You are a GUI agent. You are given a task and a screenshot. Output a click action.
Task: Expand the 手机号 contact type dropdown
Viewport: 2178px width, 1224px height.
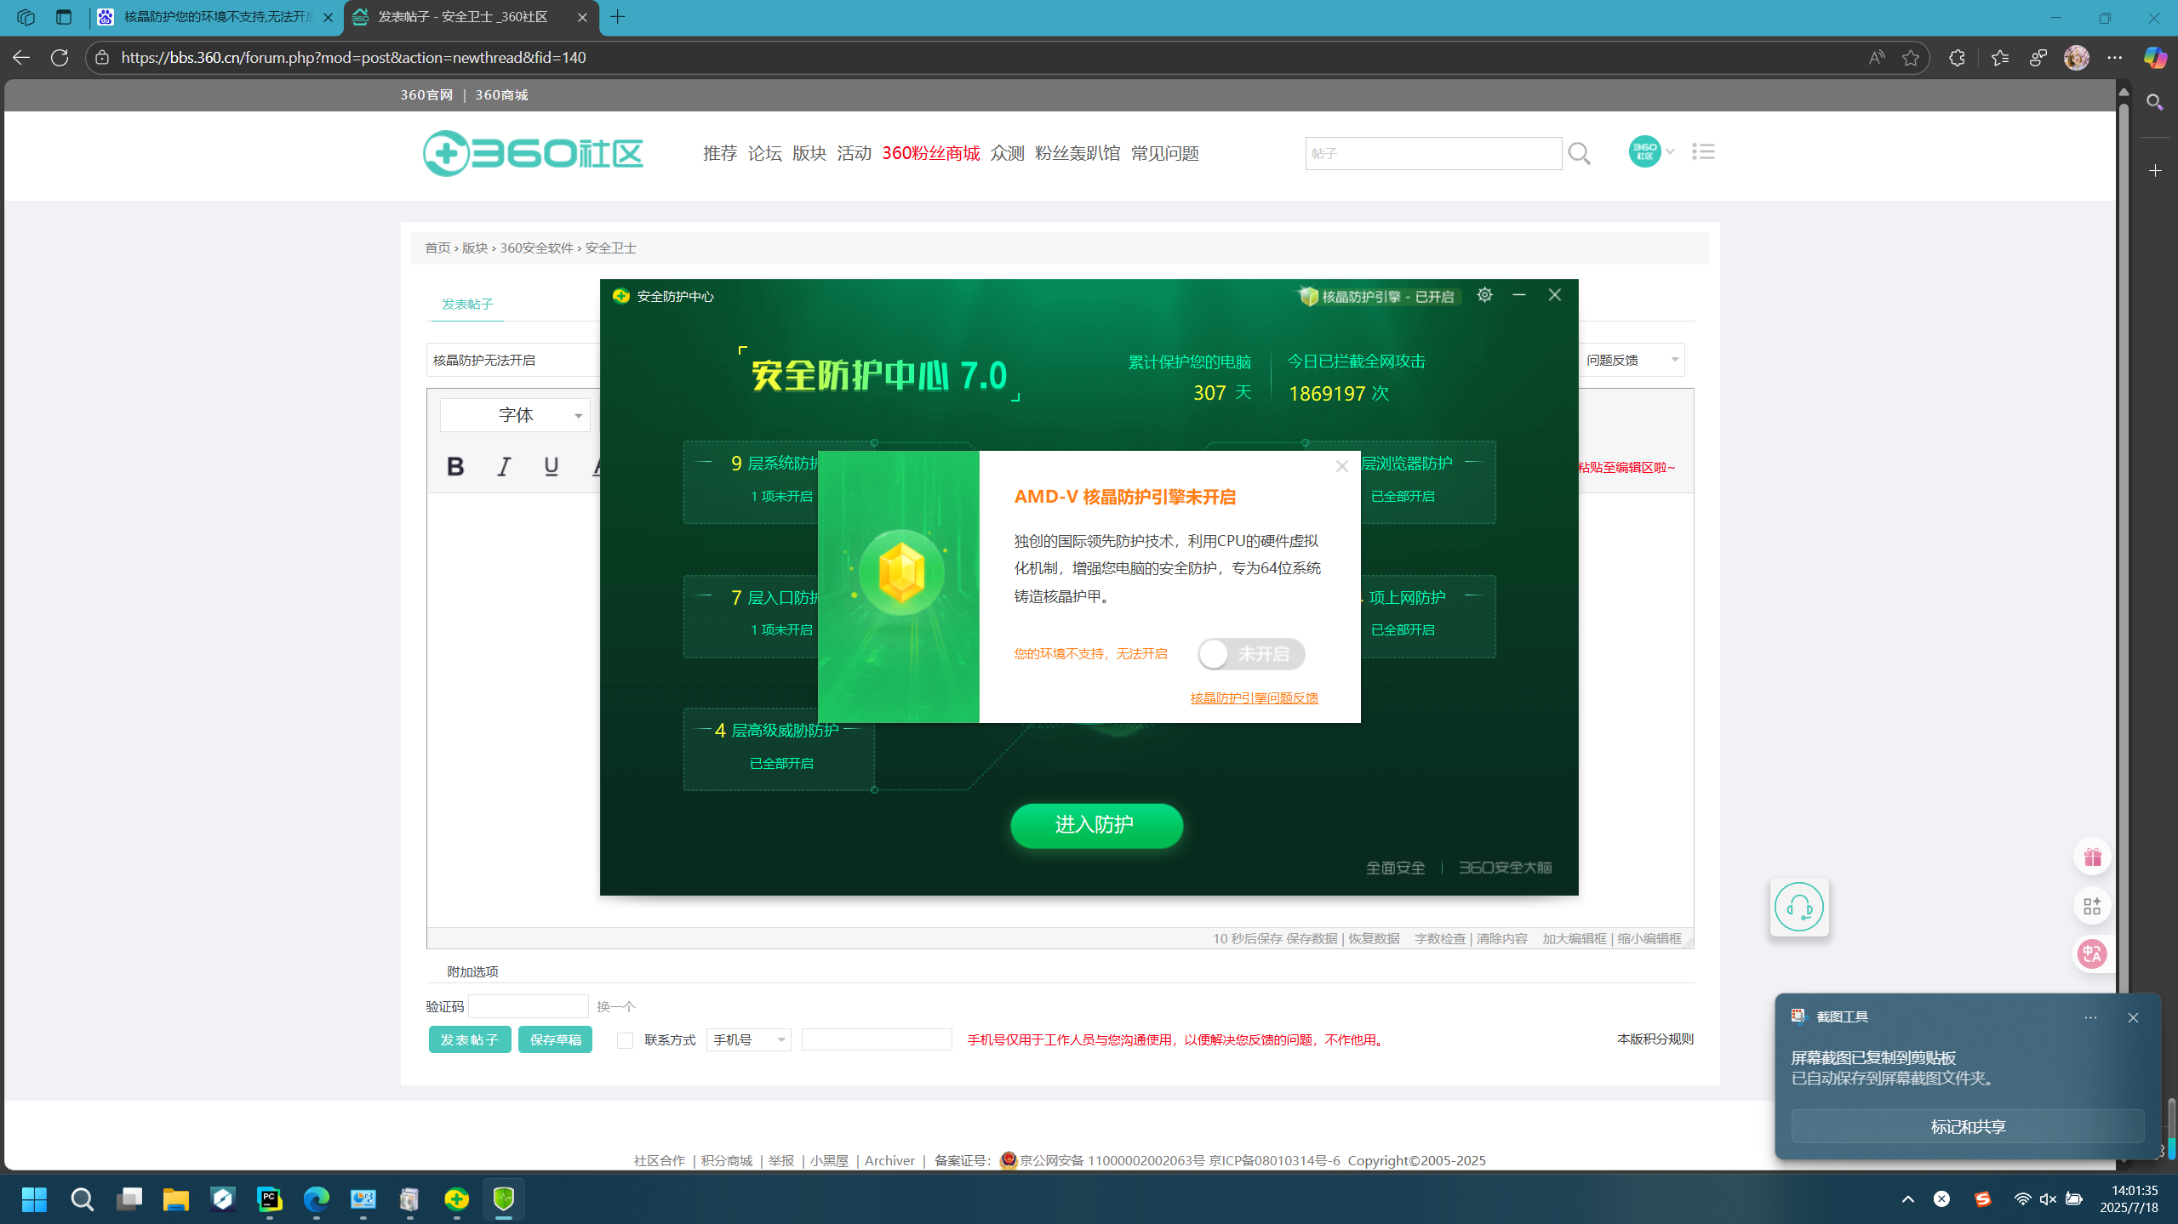[748, 1040]
